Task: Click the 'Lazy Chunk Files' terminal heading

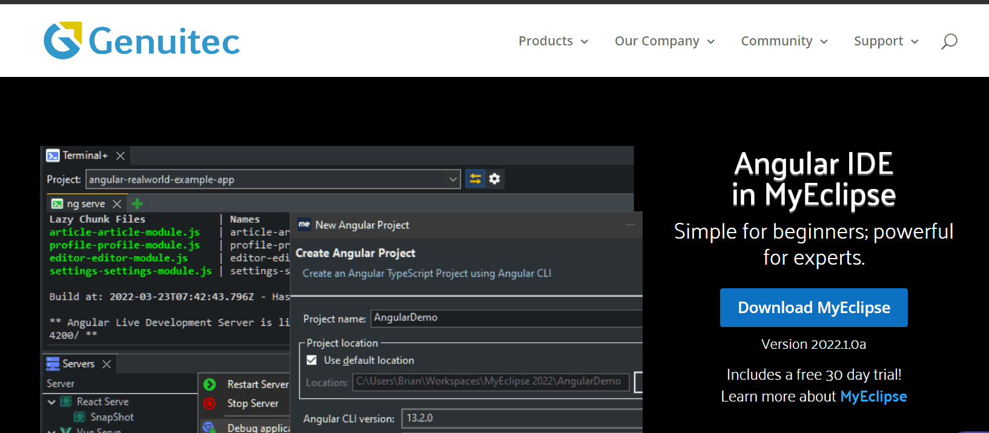Action: pyautogui.click(x=98, y=219)
